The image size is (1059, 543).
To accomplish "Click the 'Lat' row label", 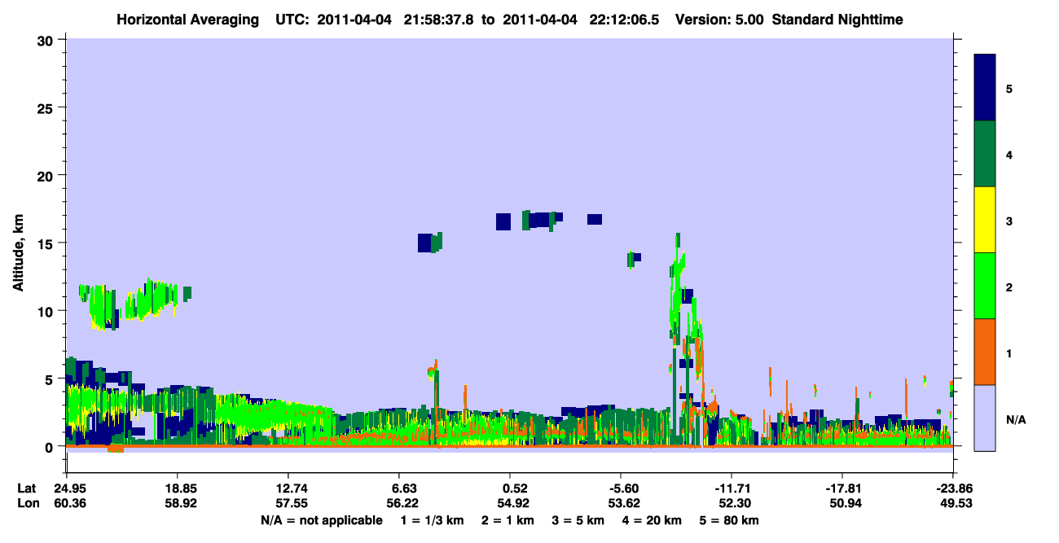I will point(26,488).
